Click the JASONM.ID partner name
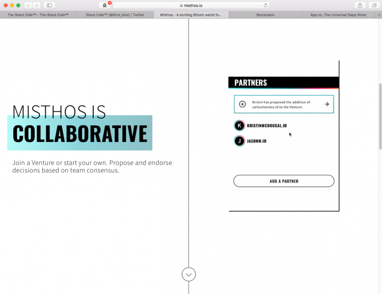The height and width of the screenshot is (294, 382). pyautogui.click(x=257, y=141)
